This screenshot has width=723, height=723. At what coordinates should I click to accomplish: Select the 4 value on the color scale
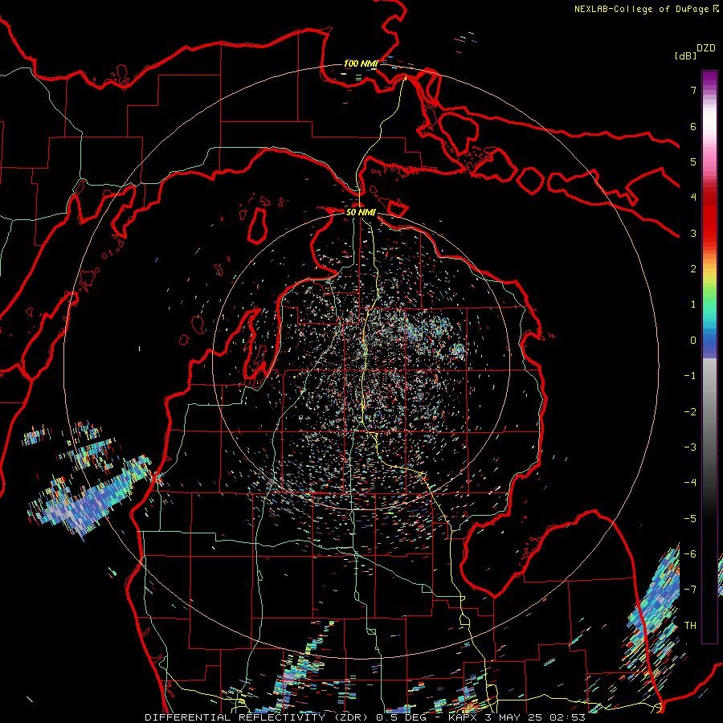pos(693,198)
